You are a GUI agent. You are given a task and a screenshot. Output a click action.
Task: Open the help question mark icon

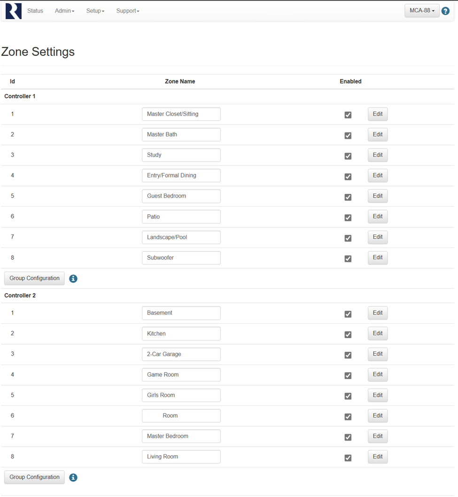pyautogui.click(x=445, y=11)
